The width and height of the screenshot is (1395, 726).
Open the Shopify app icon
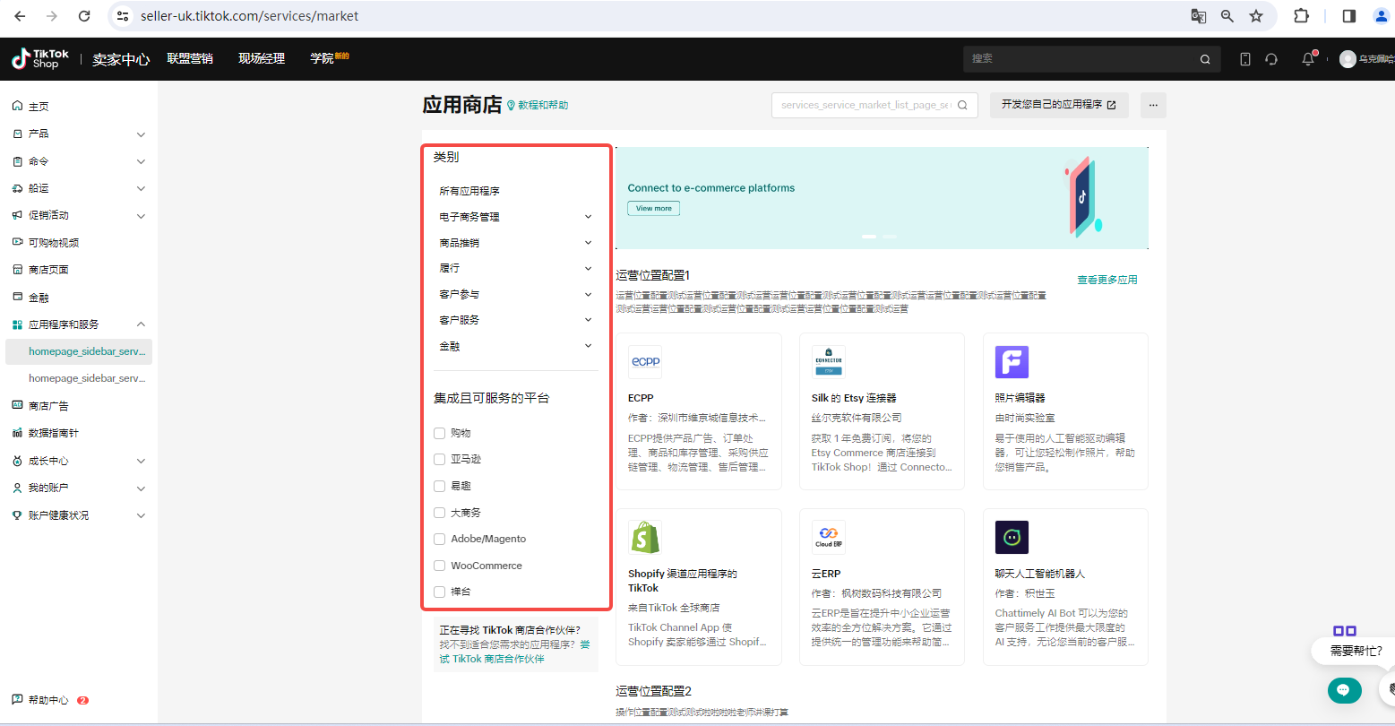[x=645, y=538]
